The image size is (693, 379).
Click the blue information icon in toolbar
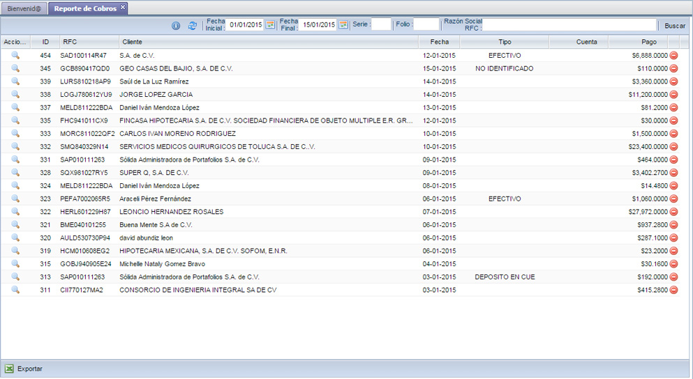click(176, 26)
